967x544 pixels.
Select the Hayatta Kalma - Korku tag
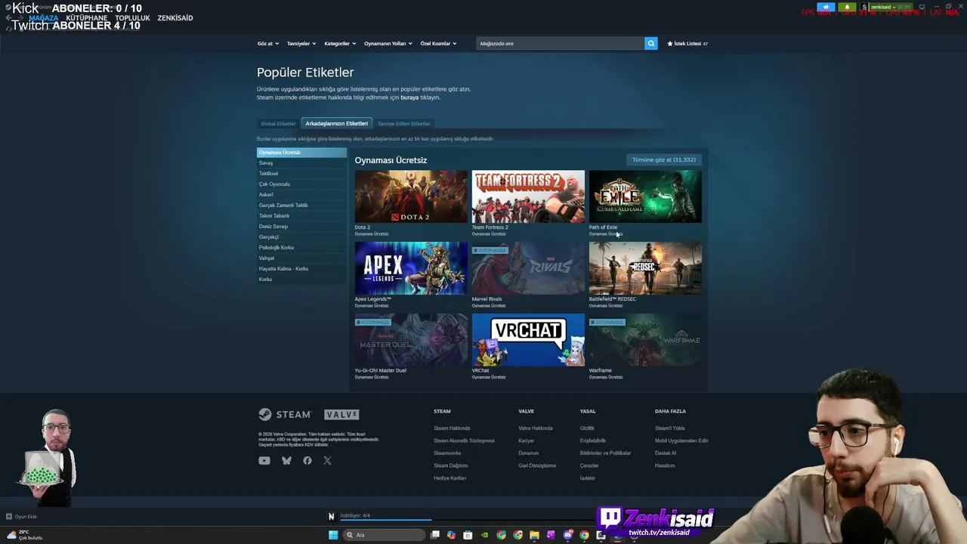(x=301, y=269)
